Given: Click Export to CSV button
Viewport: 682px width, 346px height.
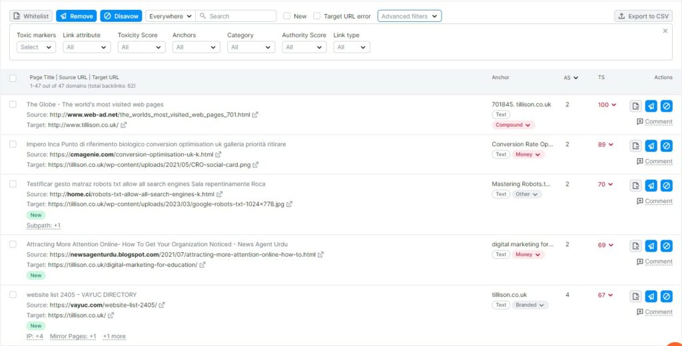Looking at the screenshot, I should pyautogui.click(x=643, y=16).
